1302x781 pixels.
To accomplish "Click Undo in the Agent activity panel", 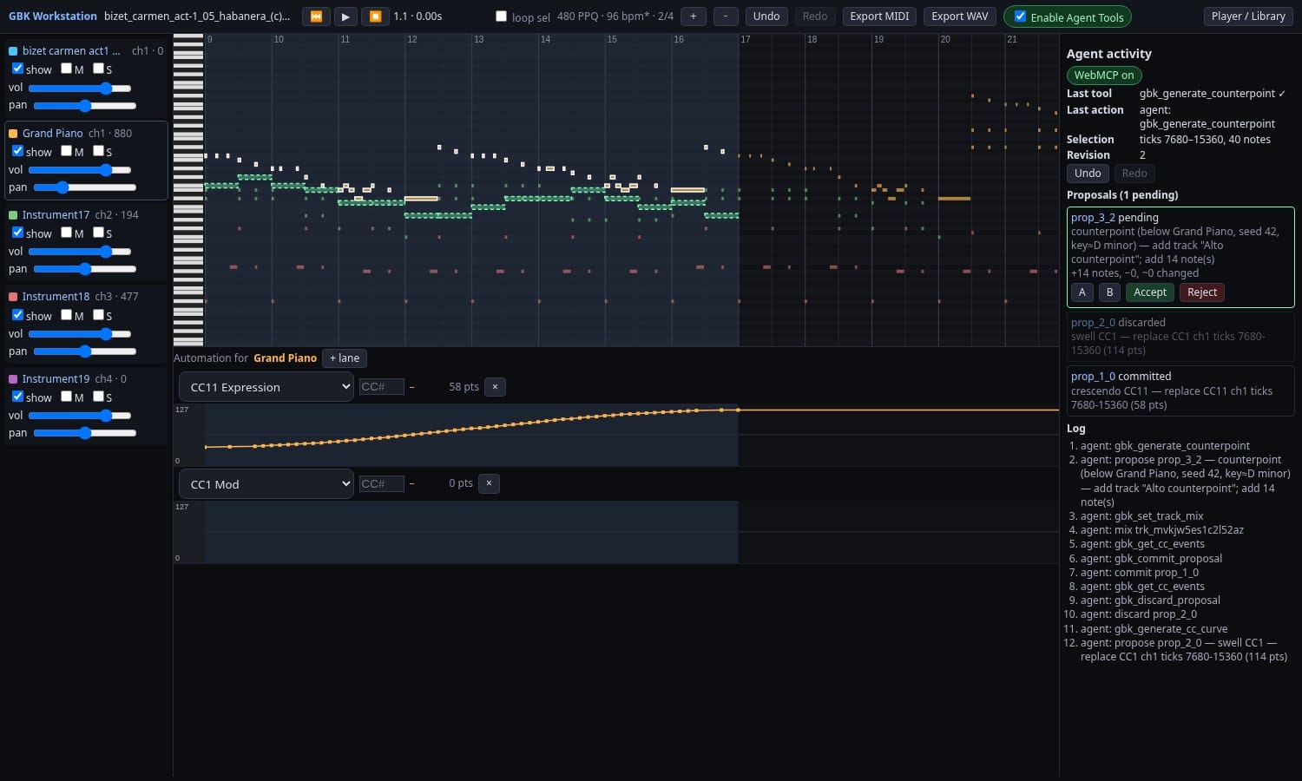I will pyautogui.click(x=1088, y=174).
